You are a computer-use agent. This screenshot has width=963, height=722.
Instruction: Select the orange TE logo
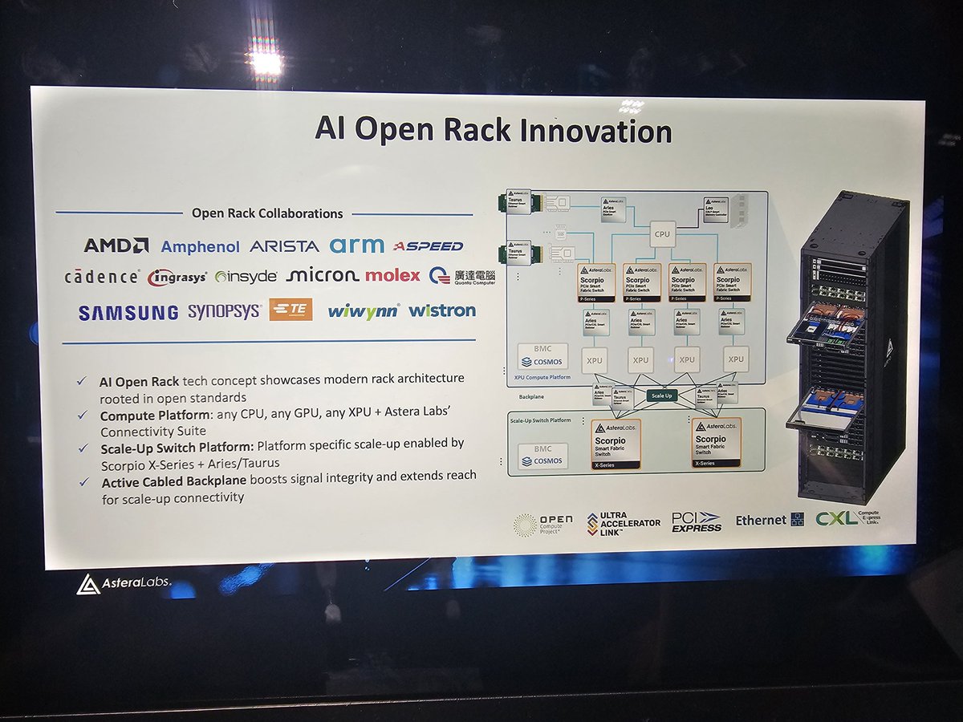coord(291,310)
